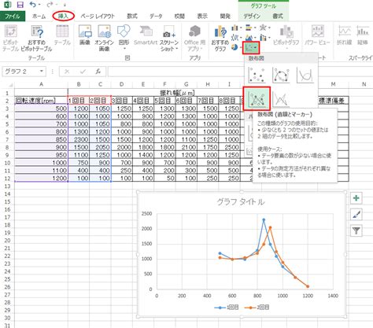The image size is (373, 328).
Task: Select column M header
Action: (333, 84)
